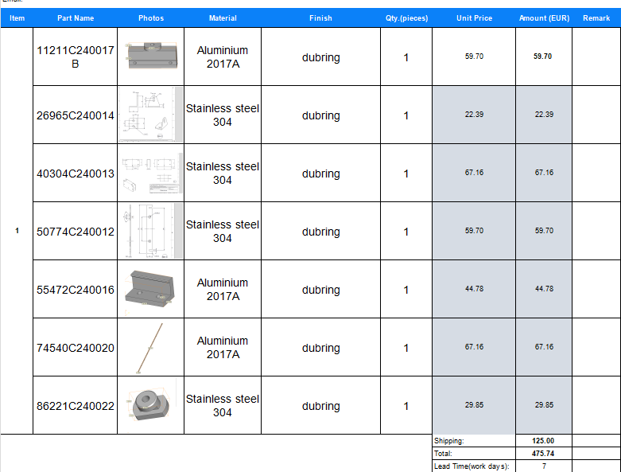
Task: Select amount 22.39 cell
Action: point(544,115)
